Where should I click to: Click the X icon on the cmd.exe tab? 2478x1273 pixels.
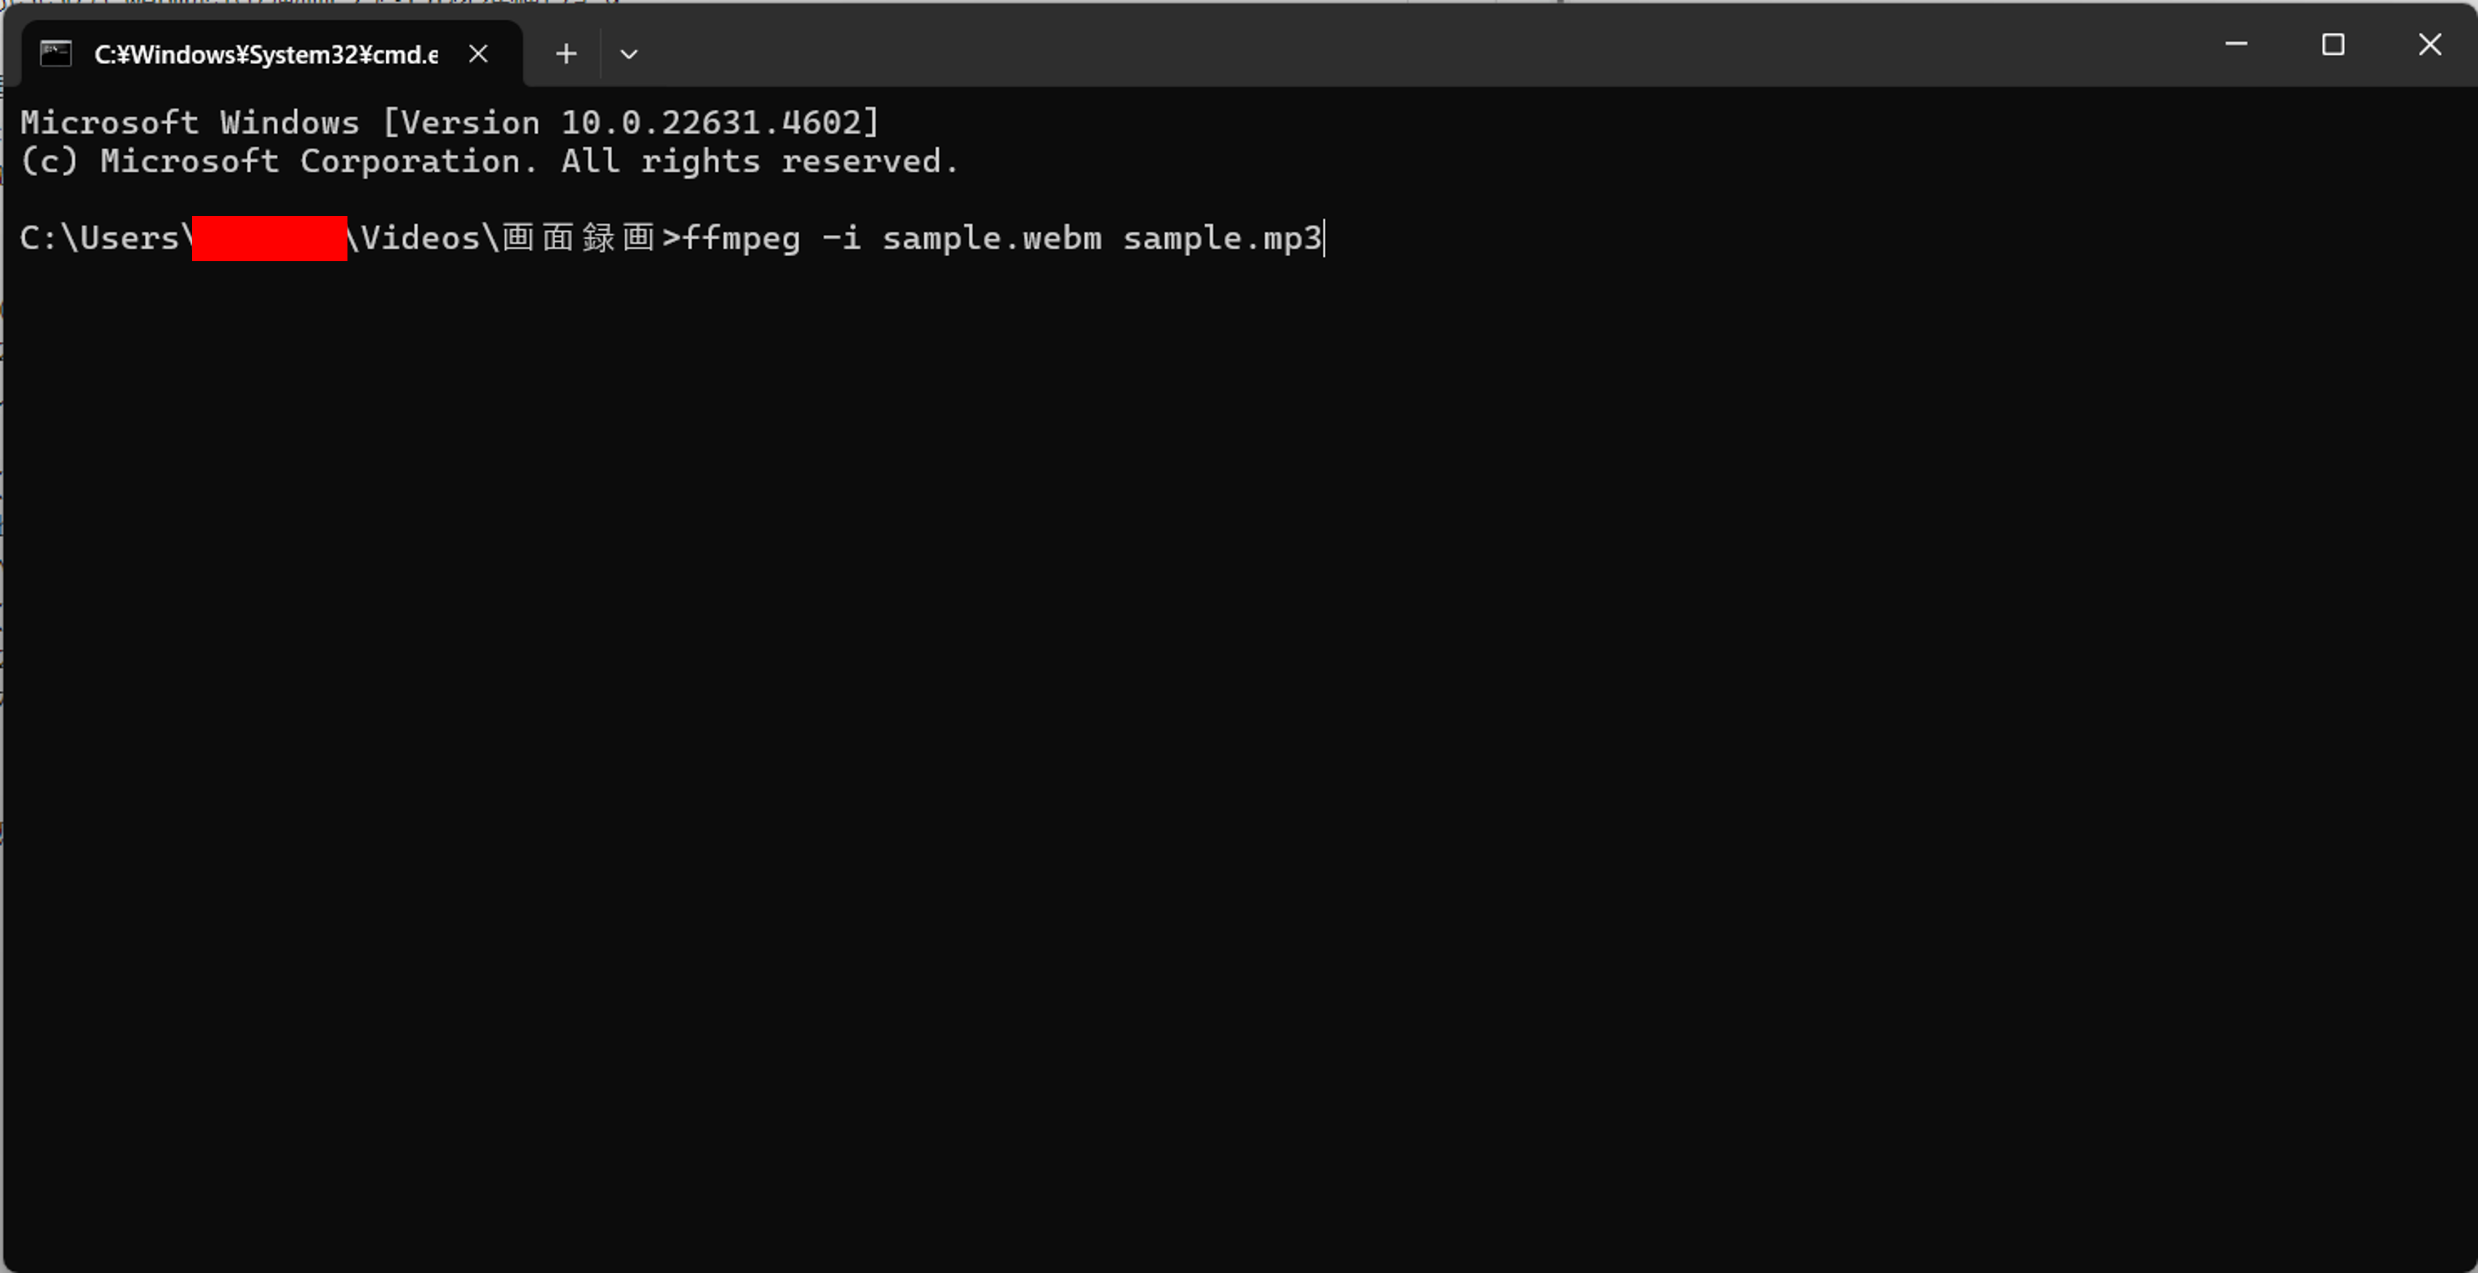tap(478, 53)
